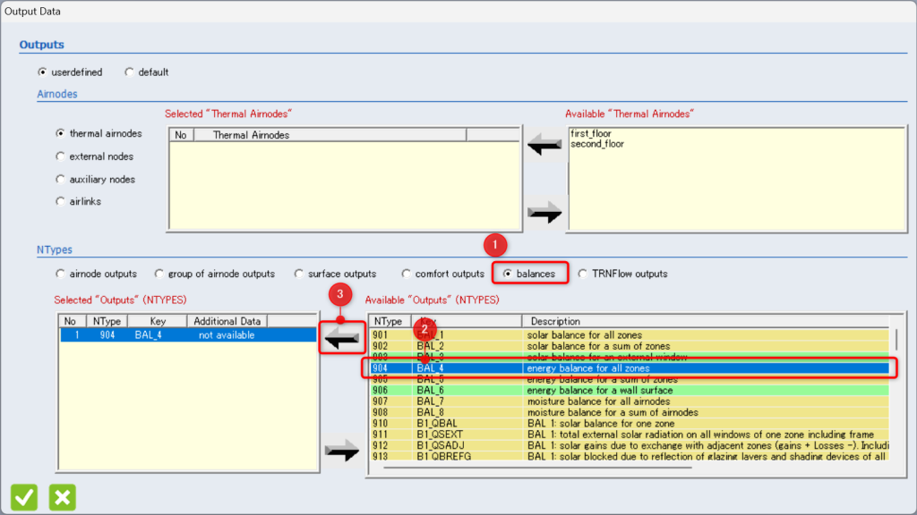Choose airlinks radio option
917x515 pixels.
pyautogui.click(x=60, y=201)
